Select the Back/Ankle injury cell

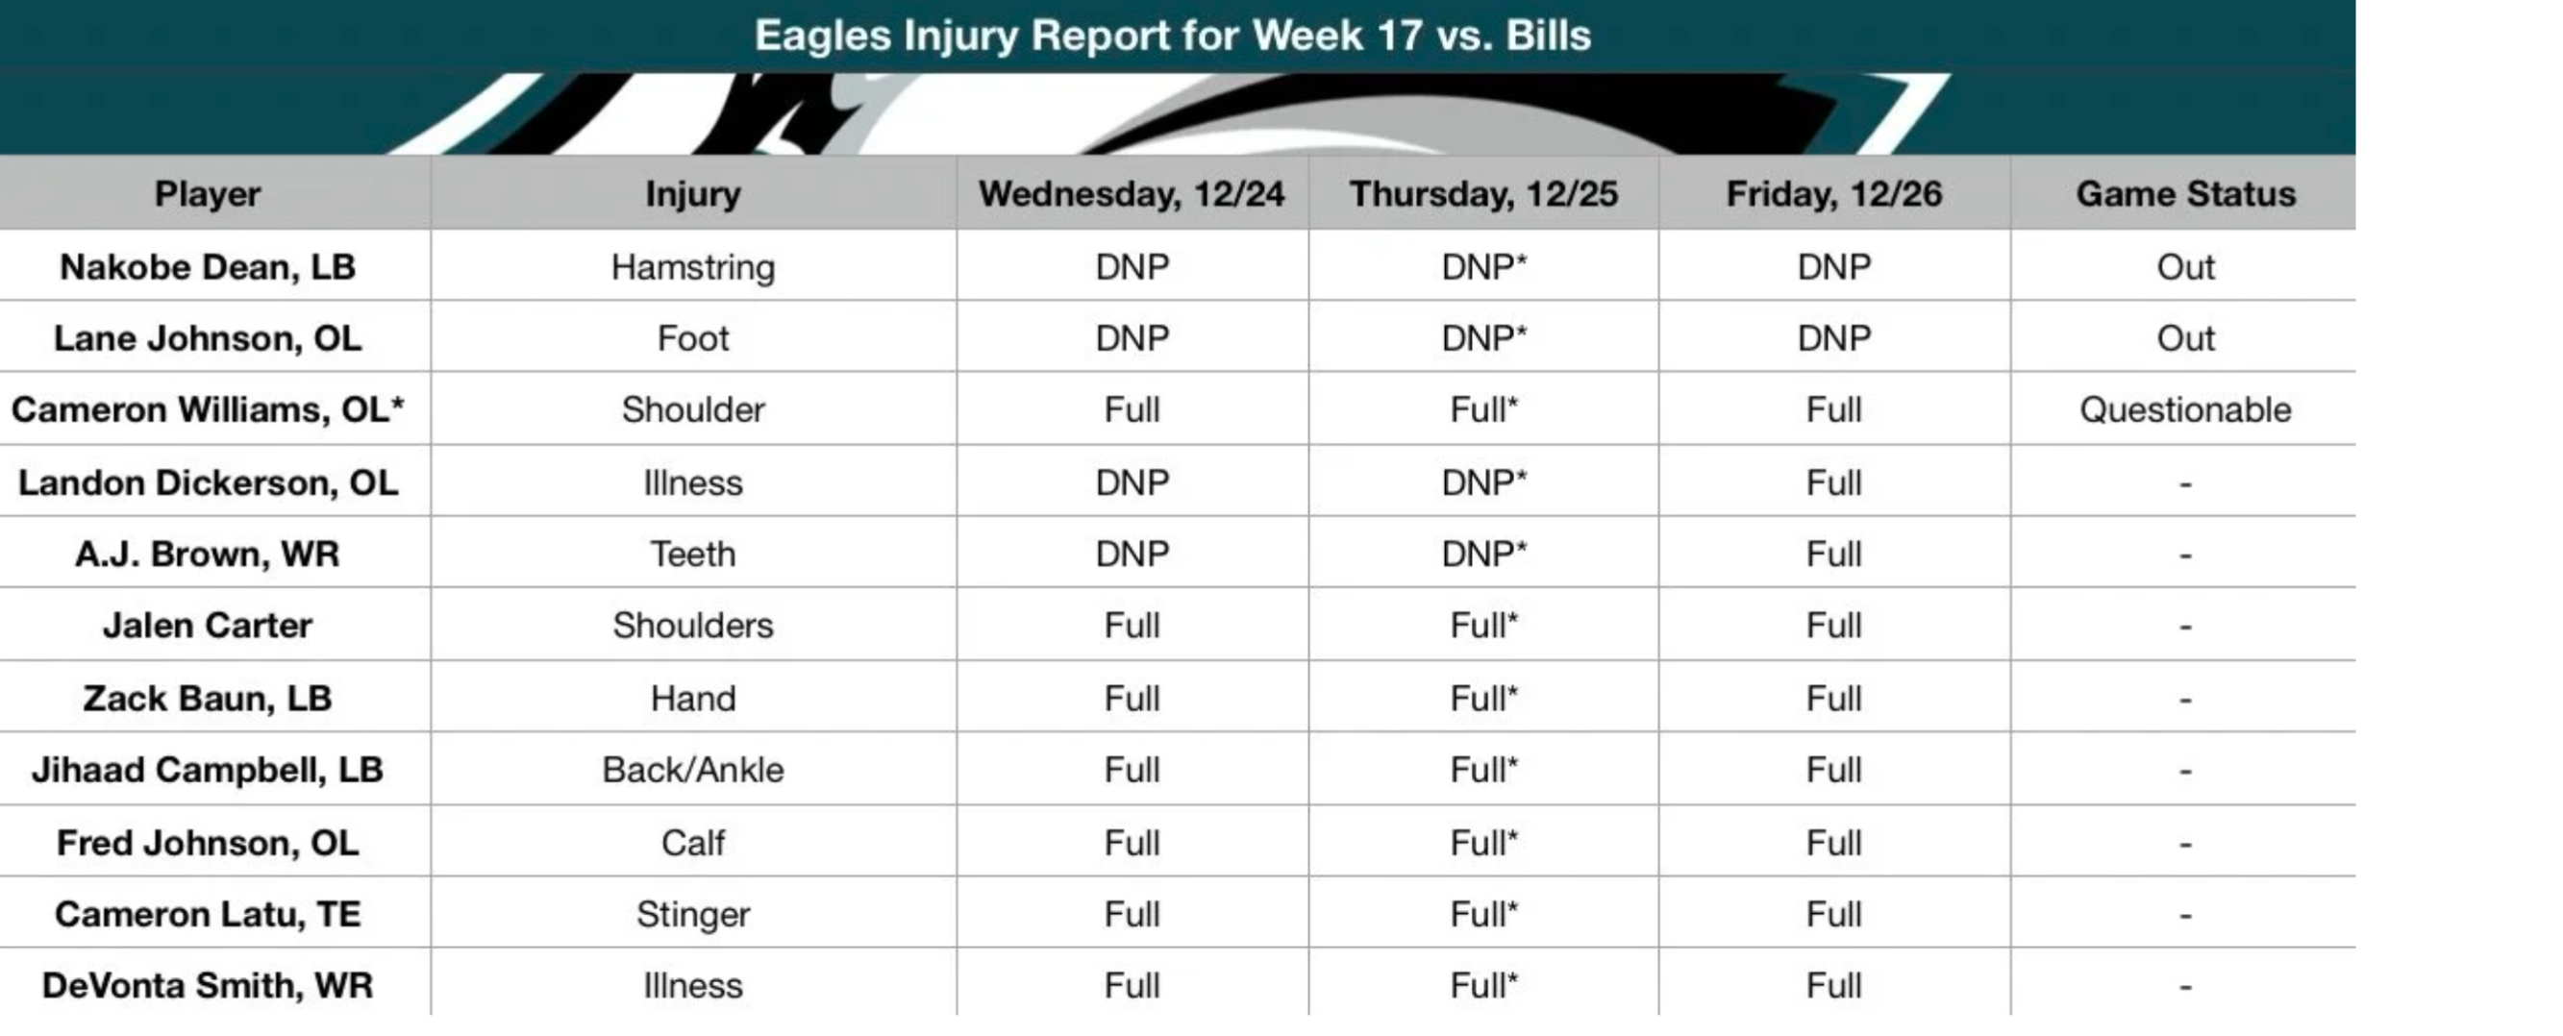(x=692, y=770)
